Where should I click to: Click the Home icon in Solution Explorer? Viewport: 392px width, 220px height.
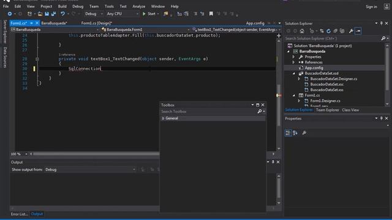[x=302, y=31]
